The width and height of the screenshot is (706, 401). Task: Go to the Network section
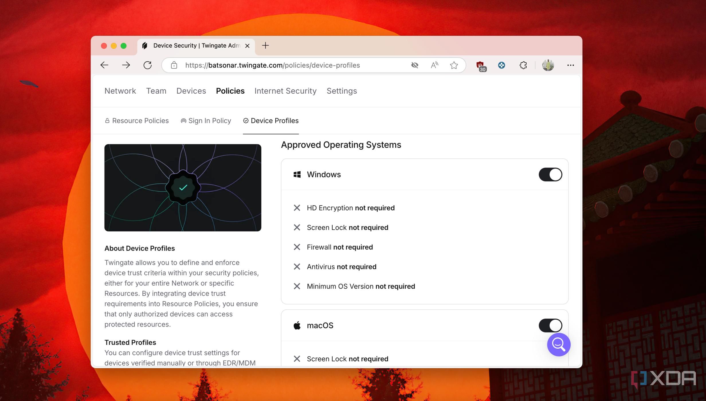(120, 91)
